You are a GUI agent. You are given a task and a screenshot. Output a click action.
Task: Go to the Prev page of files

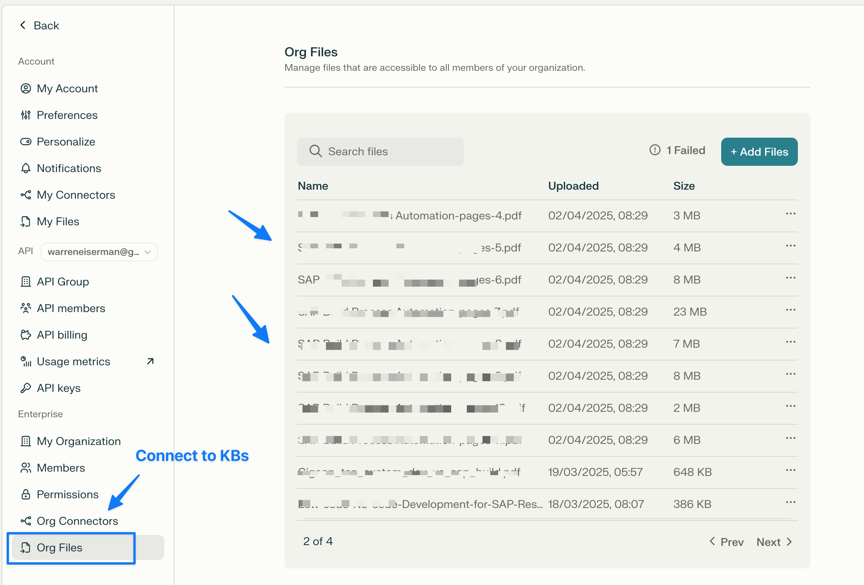[727, 542]
